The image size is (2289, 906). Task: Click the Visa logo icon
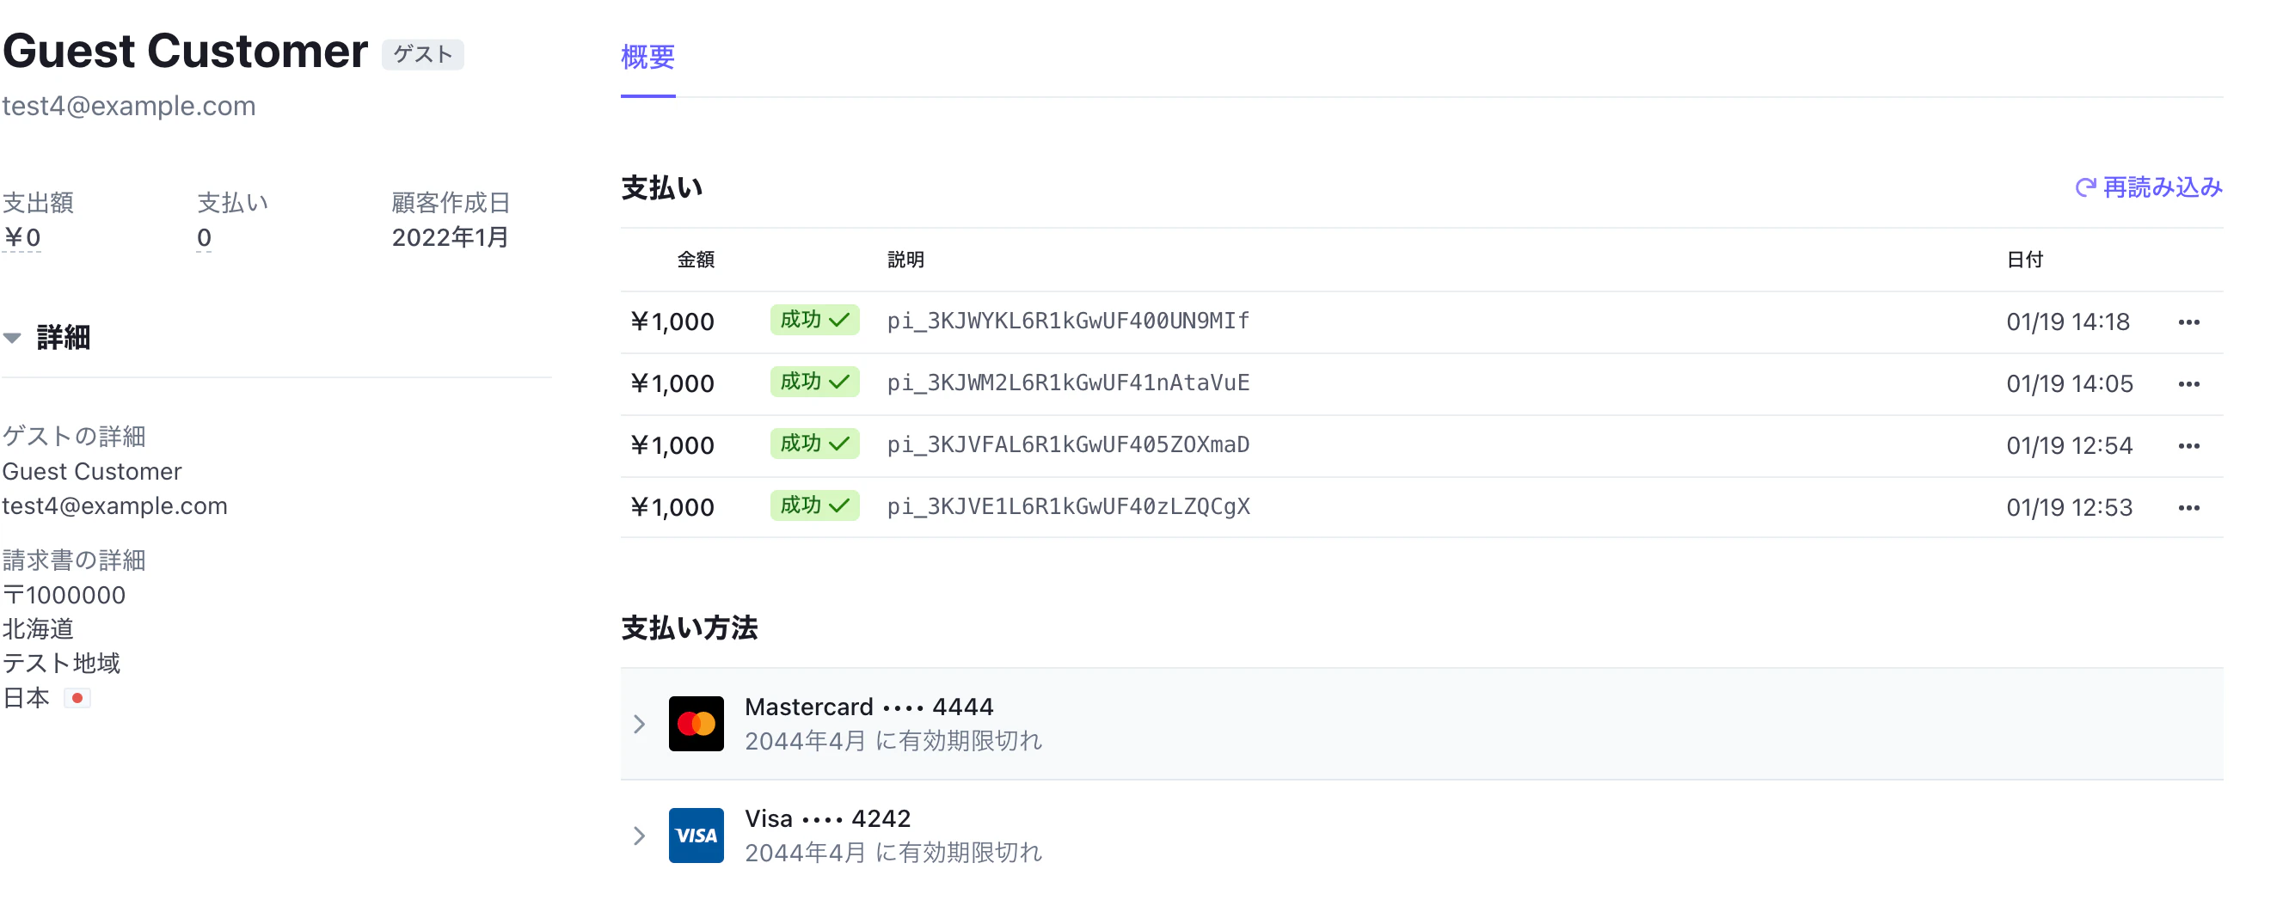pyautogui.click(x=696, y=835)
